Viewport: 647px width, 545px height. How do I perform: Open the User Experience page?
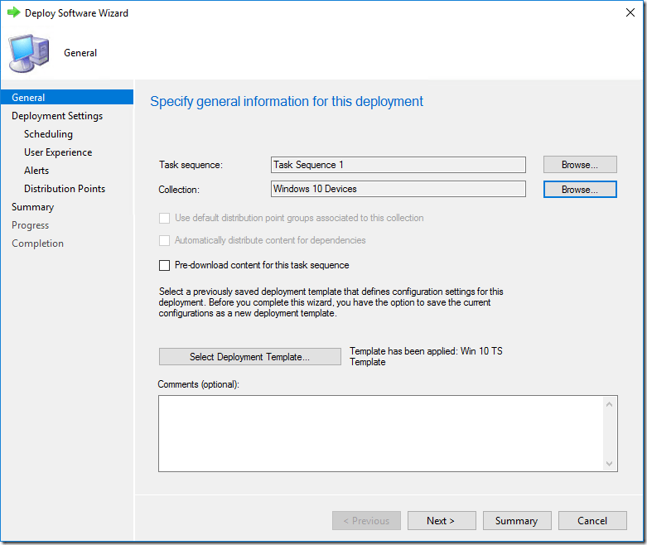click(58, 152)
